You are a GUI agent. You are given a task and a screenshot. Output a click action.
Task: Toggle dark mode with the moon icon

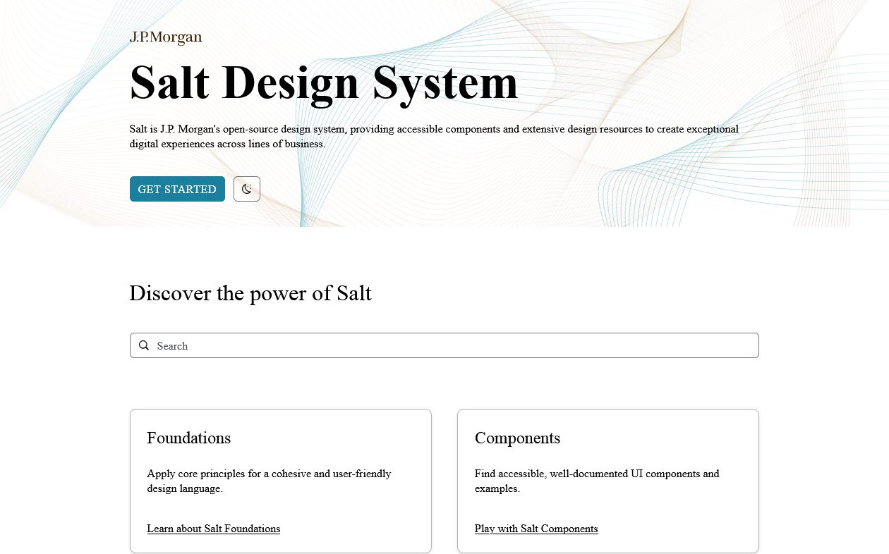tap(247, 189)
